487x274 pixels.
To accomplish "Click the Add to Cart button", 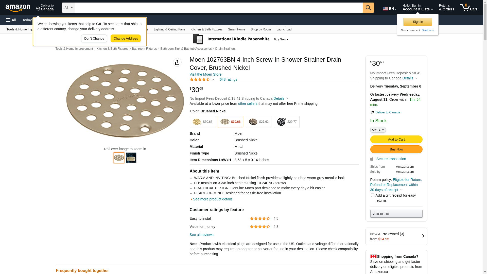I will (396, 139).
